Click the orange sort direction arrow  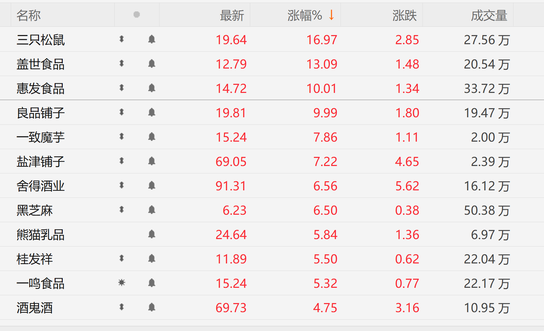pos(331,15)
